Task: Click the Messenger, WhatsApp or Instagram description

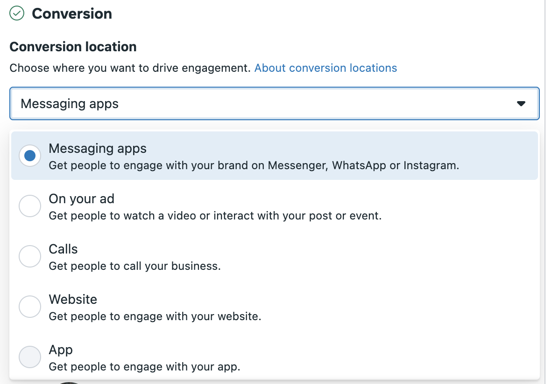Action: [254, 165]
